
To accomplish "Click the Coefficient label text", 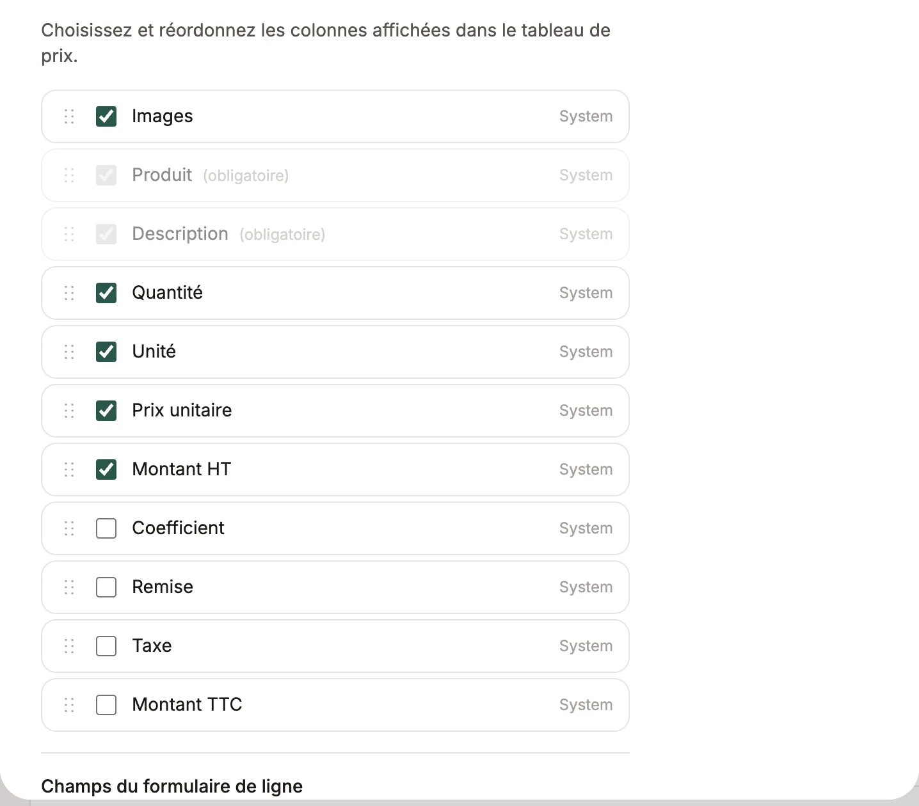I will pyautogui.click(x=179, y=528).
